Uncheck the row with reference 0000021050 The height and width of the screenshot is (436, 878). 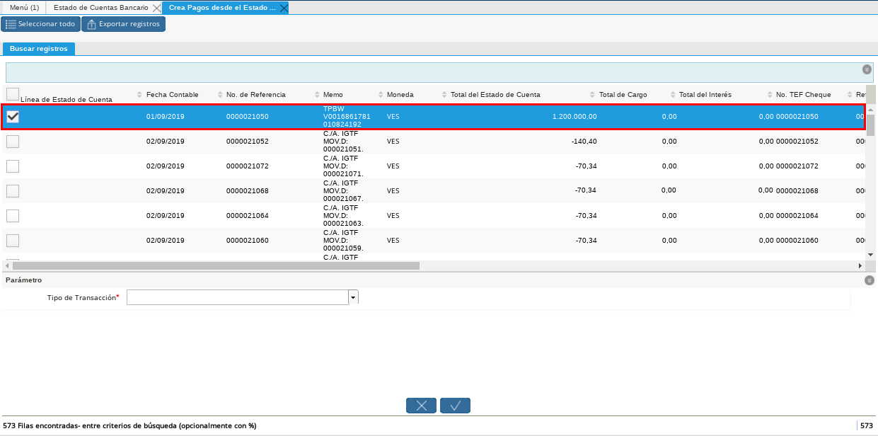point(13,117)
